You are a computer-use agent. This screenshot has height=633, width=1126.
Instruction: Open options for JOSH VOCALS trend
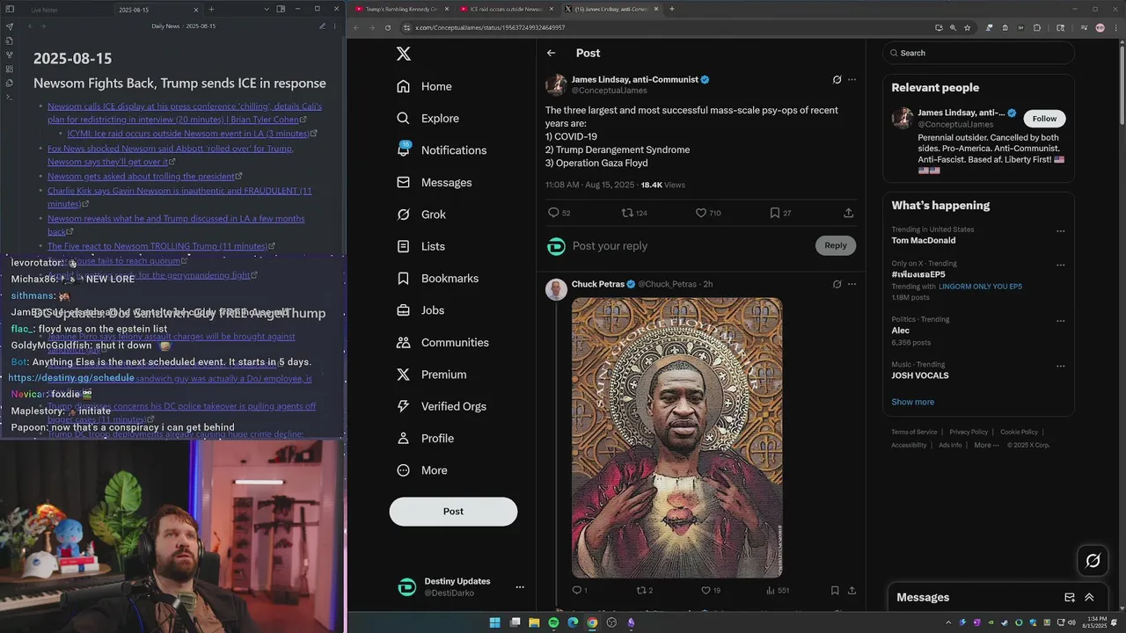coord(1060,366)
